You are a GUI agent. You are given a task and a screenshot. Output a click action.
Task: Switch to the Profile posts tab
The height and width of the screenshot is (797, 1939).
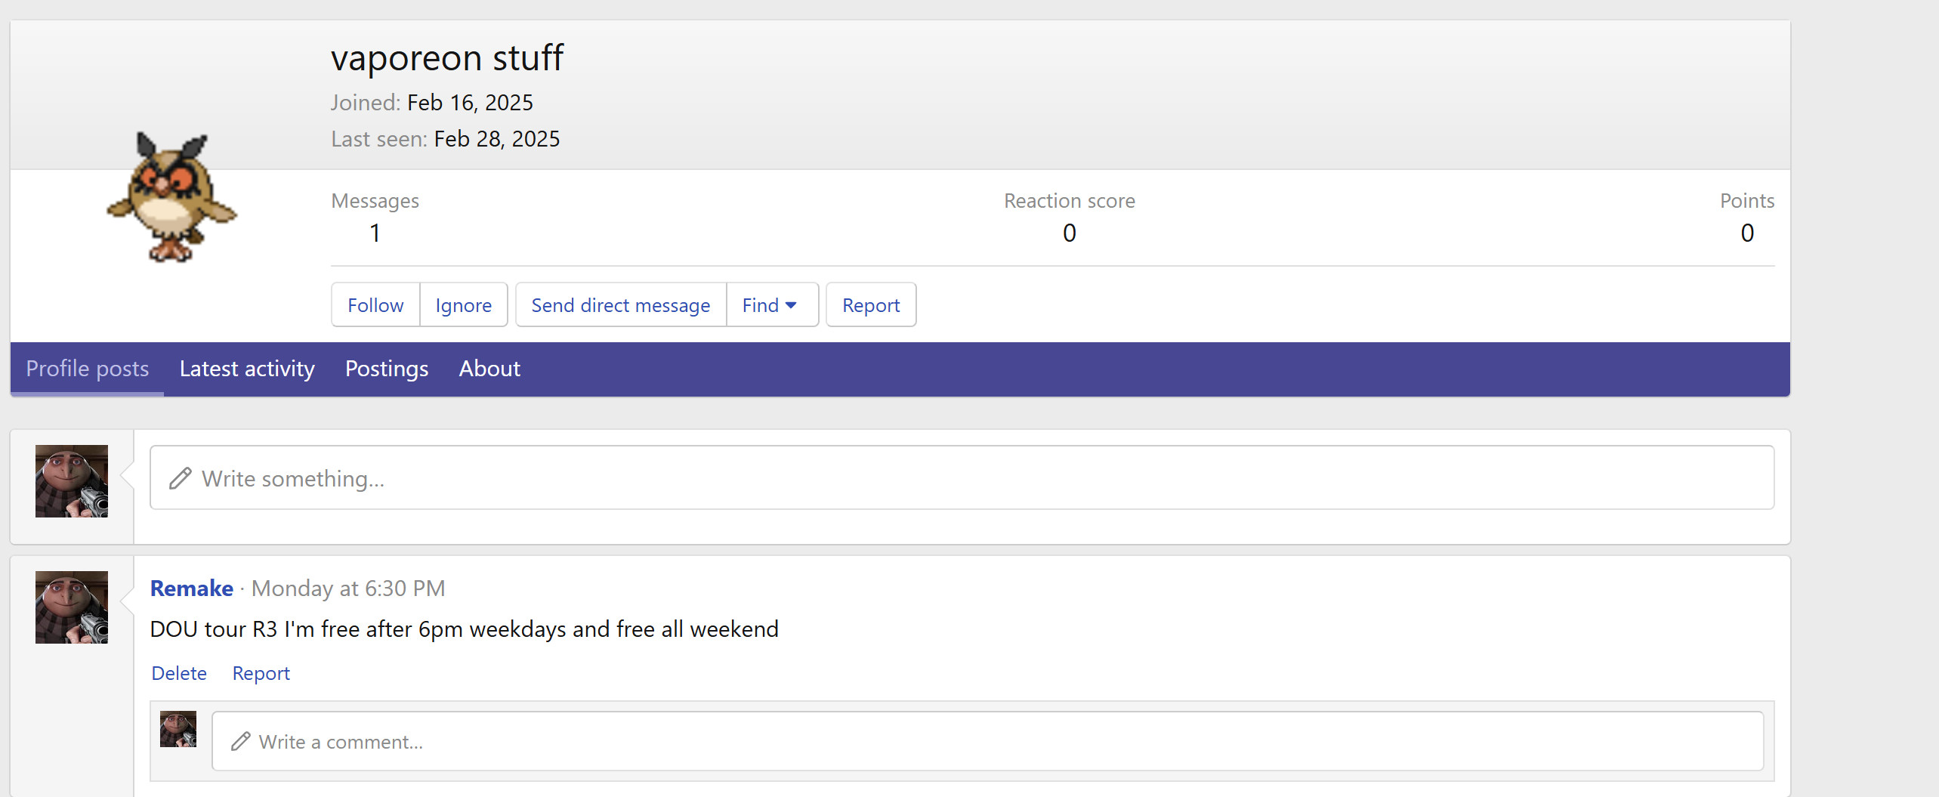tap(88, 369)
